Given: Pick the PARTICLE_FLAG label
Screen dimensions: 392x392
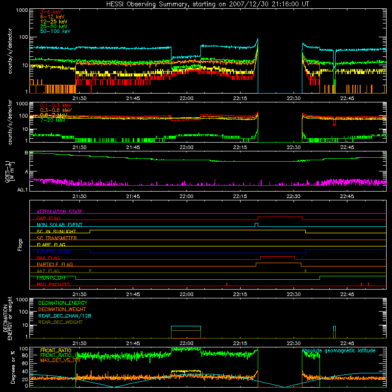Looking at the screenshot, I should pos(55,264).
